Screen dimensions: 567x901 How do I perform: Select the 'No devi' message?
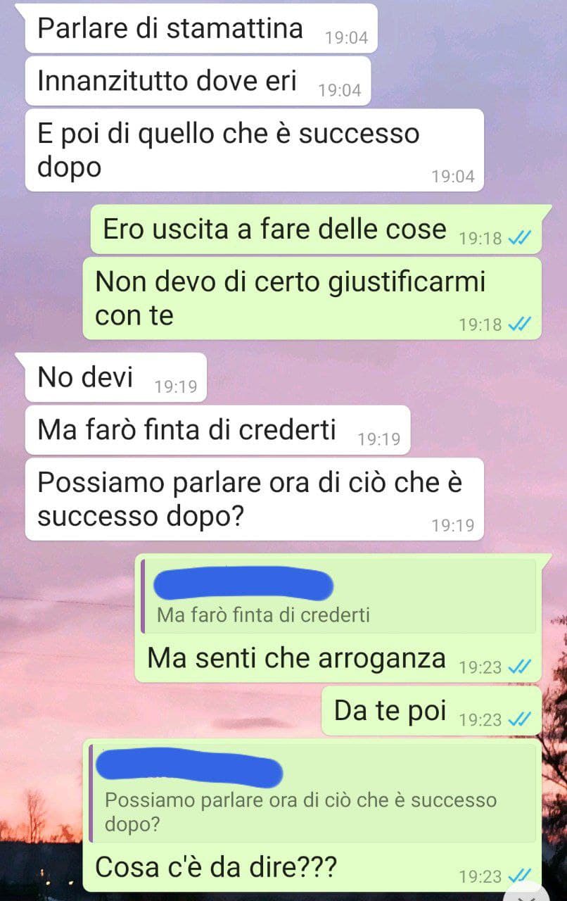click(x=116, y=377)
